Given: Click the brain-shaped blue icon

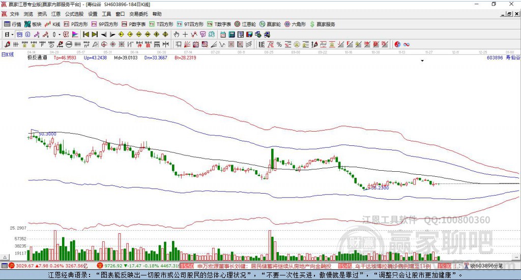Looking at the screenshot, I should pyautogui.click(x=212, y=35).
